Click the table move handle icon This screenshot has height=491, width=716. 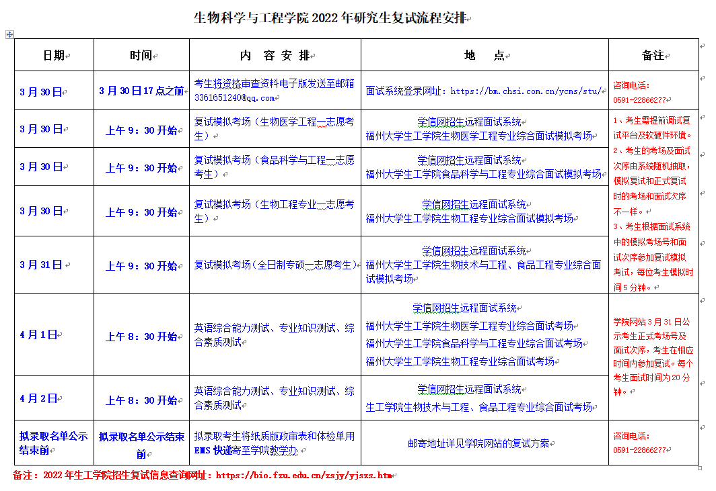coord(9,34)
